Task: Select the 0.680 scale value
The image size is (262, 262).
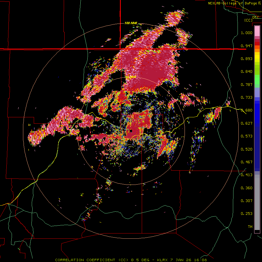Action: (x=247, y=110)
